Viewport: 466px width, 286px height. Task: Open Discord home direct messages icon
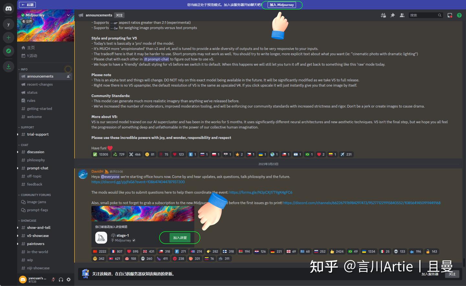8,9
